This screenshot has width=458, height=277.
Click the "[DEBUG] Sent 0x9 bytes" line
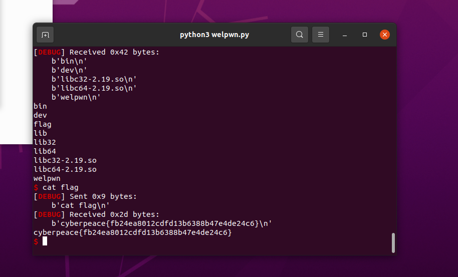click(x=85, y=196)
